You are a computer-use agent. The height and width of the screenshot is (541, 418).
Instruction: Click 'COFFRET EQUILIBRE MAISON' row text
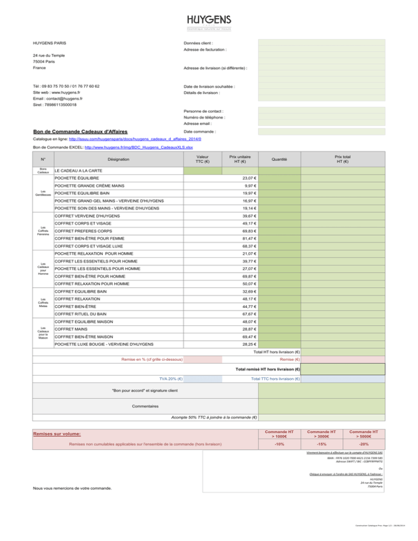pos(84,322)
